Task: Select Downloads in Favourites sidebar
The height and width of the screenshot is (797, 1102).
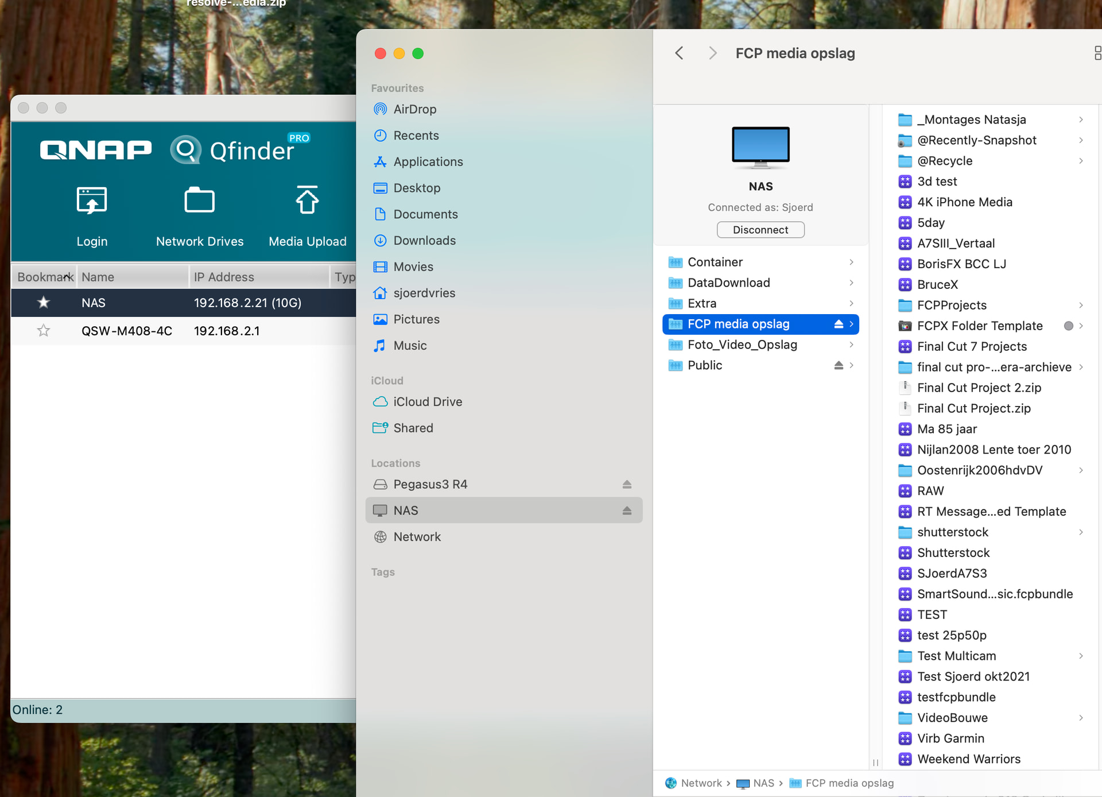Action: 424,241
